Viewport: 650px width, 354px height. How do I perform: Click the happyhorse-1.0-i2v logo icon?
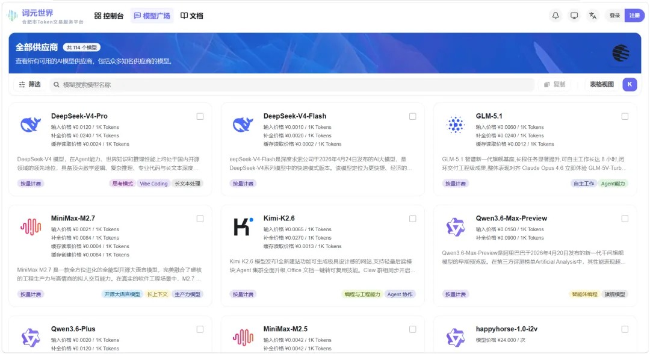coord(456,337)
